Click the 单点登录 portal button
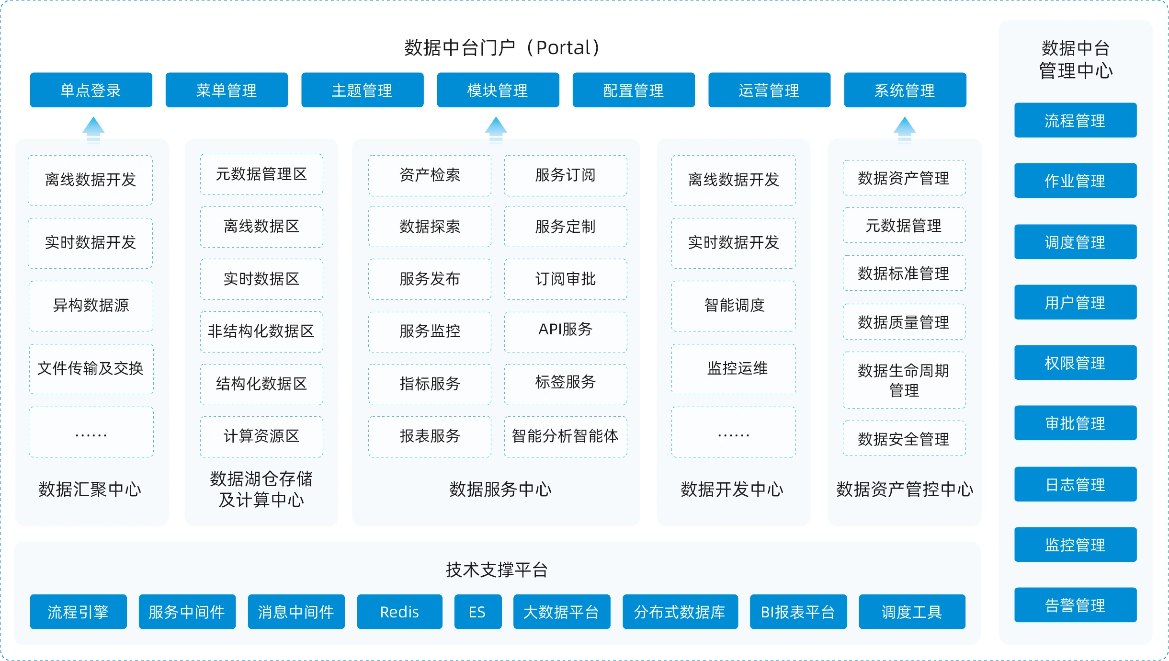1169x661 pixels. 91,90
